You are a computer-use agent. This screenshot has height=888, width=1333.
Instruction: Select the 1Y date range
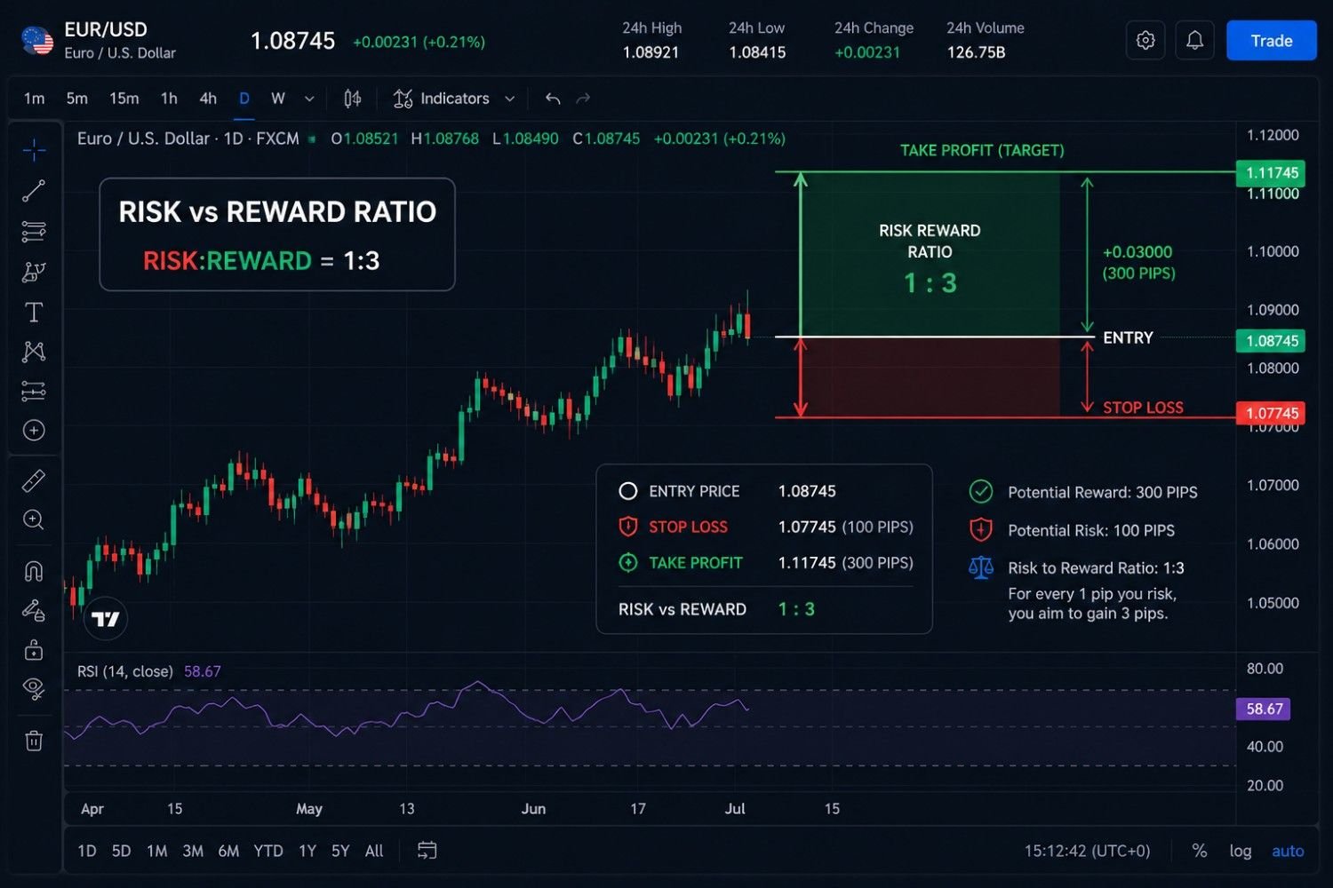pyautogui.click(x=307, y=851)
